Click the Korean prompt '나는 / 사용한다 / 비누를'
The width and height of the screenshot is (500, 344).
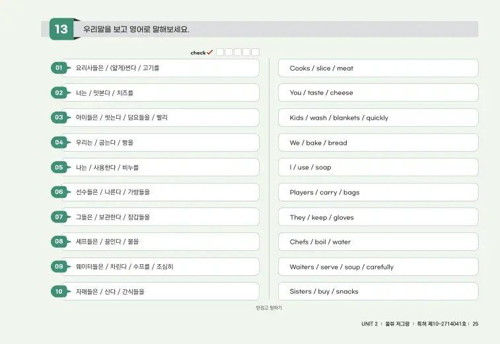[x=107, y=167]
